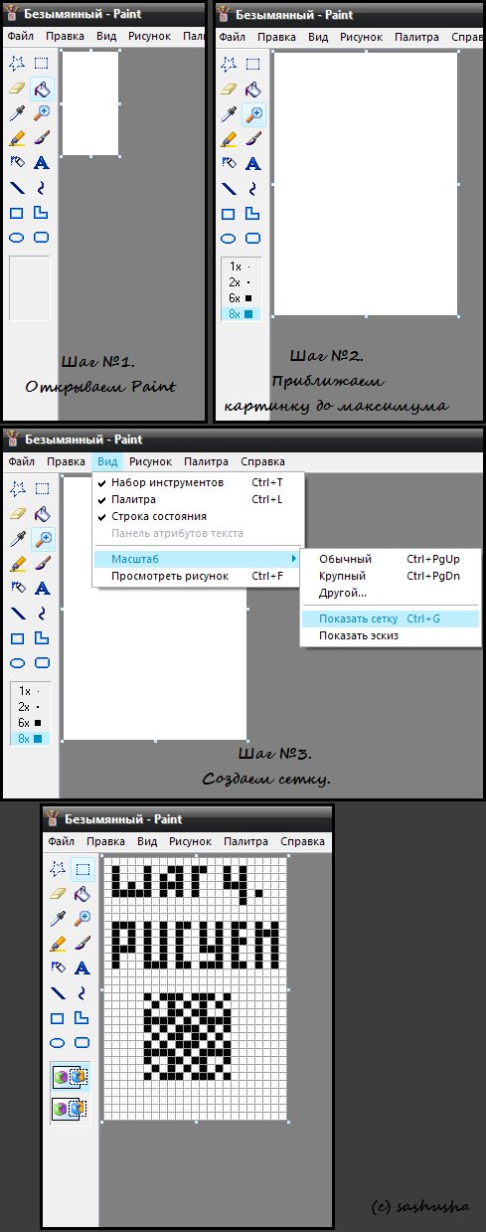The height and width of the screenshot is (1232, 486).
Task: Click white canvas in Step 1 window
Action: pos(89,102)
